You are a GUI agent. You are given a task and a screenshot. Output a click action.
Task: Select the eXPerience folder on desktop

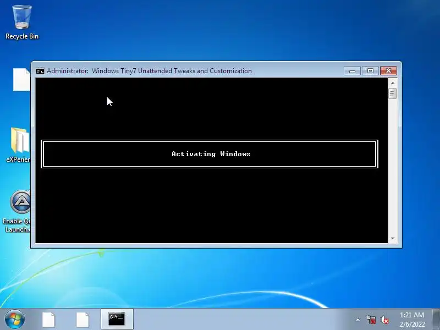19,145
